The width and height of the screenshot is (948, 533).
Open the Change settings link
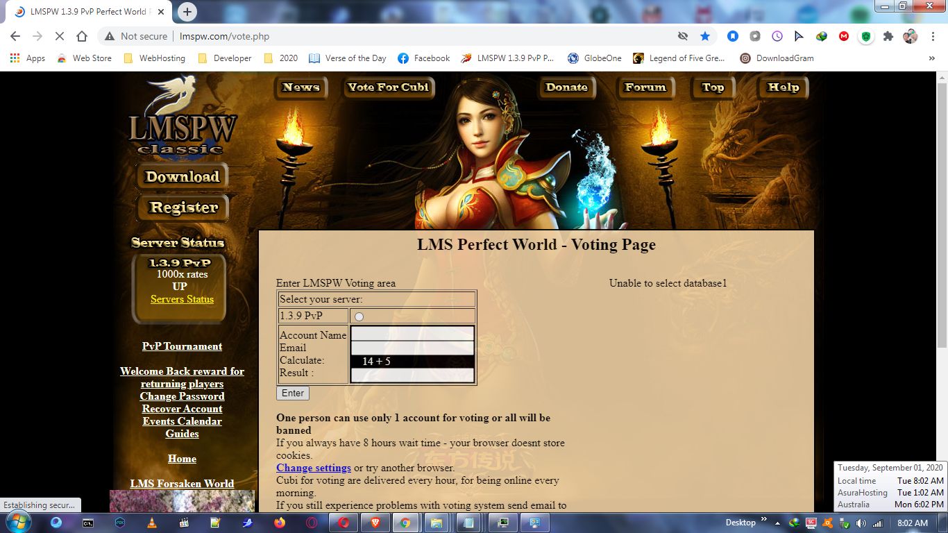tap(314, 468)
